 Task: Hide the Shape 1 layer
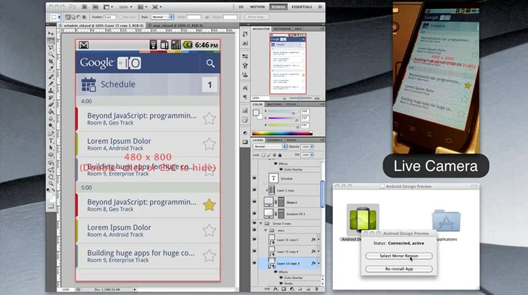point(254,202)
